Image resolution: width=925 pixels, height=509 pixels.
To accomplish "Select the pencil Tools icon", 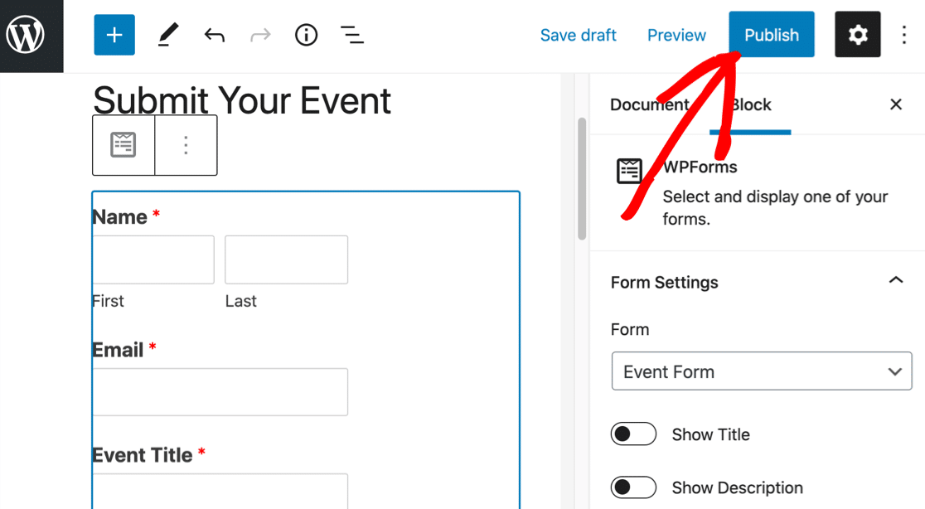I will [x=168, y=35].
